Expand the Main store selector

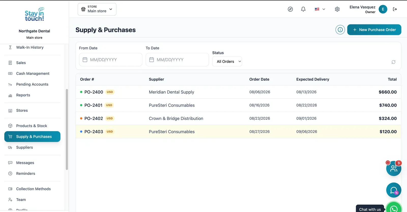click(x=97, y=9)
